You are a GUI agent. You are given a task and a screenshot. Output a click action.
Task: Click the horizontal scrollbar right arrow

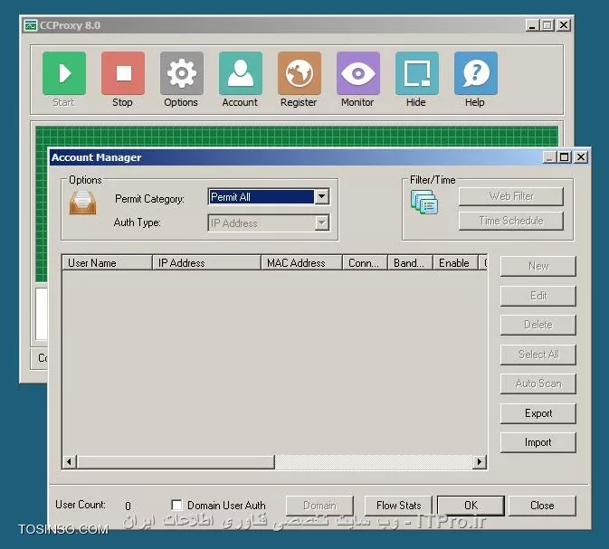pos(480,461)
